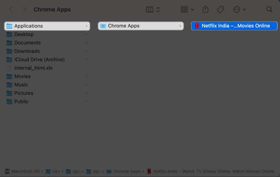Select the Chrome Apps folder in the second column
The width and height of the screenshot is (280, 177).
124,26
